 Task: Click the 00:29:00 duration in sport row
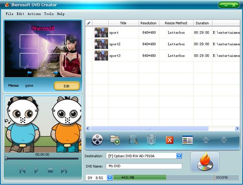201,32
